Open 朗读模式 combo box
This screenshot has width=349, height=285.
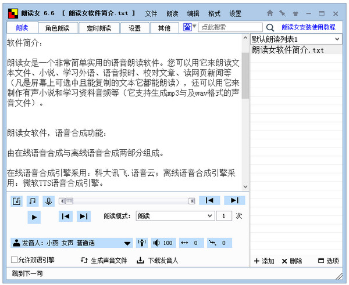pyautogui.click(x=176, y=216)
